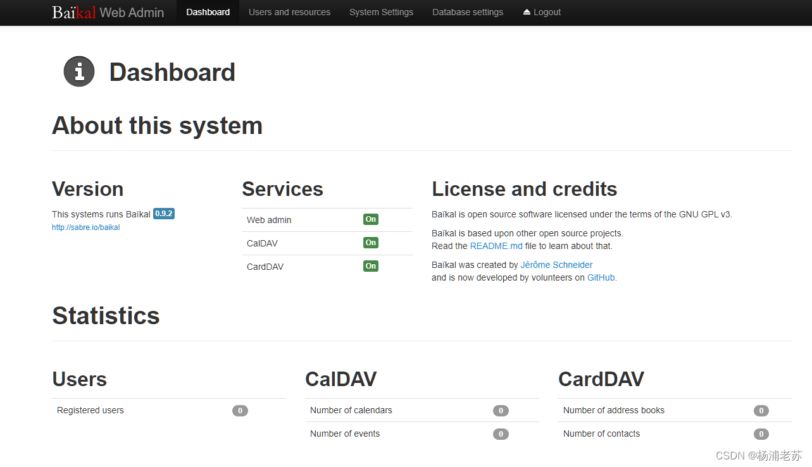Screen dimensions: 812x467
Task: Open the README.md link
Action: (x=496, y=246)
